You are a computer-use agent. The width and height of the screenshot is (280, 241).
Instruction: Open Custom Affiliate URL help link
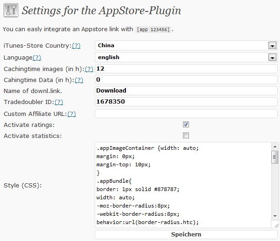(x=72, y=114)
